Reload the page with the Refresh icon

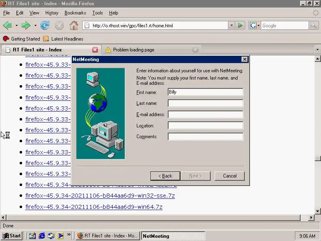click(x=45, y=26)
